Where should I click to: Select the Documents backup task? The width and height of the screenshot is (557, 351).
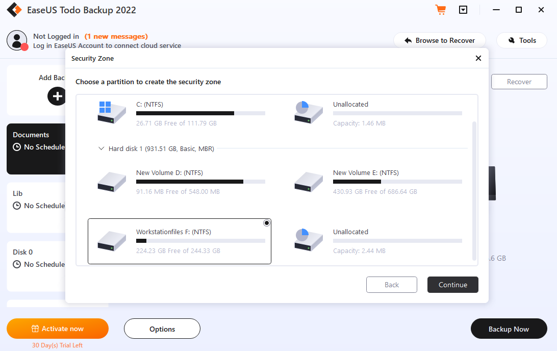36,149
